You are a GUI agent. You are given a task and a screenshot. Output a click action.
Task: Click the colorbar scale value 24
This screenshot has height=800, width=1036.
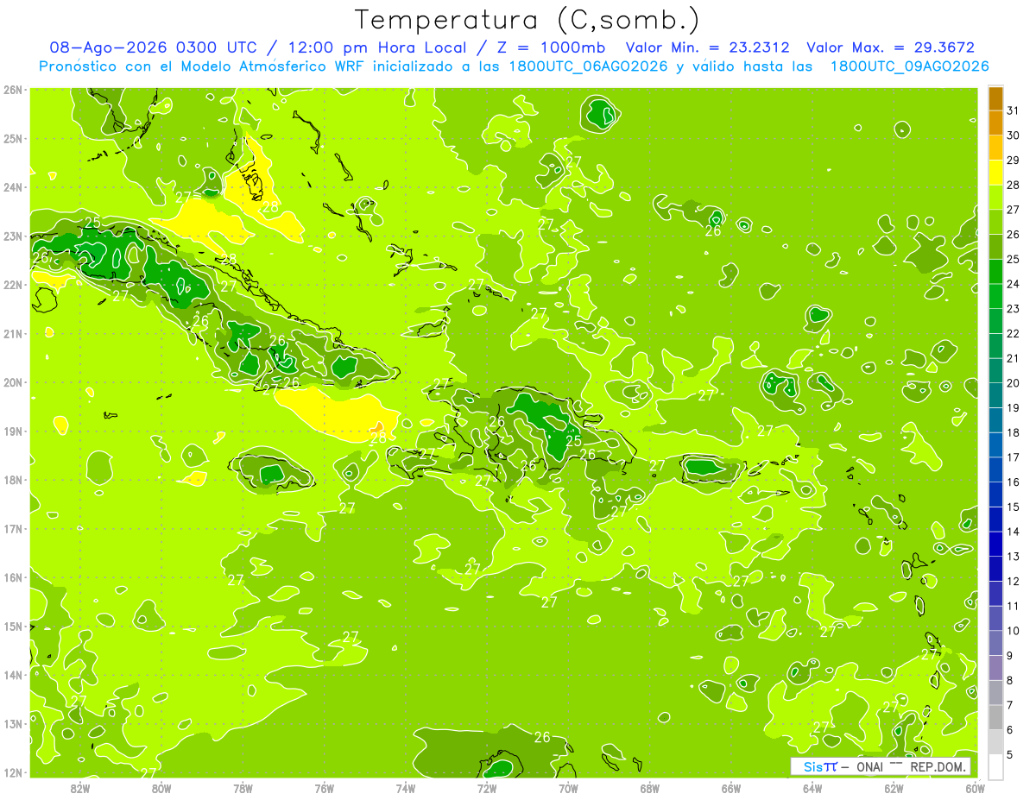(1013, 284)
